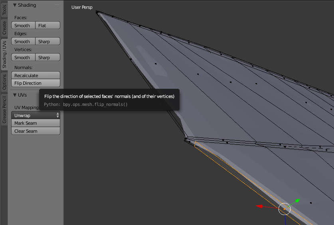Image resolution: width=334 pixels, height=225 pixels.
Task: Click the Flip Direction button
Action: coord(36,83)
